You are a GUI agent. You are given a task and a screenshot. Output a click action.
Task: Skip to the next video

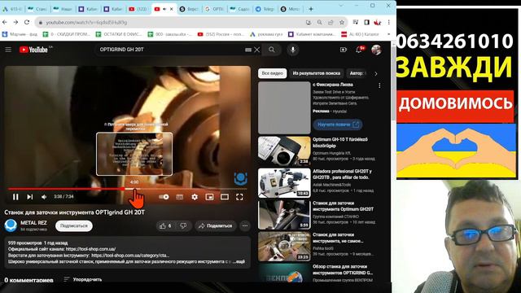click(x=29, y=197)
